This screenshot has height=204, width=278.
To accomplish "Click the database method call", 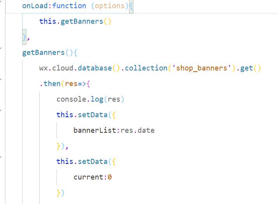I will point(95,68).
